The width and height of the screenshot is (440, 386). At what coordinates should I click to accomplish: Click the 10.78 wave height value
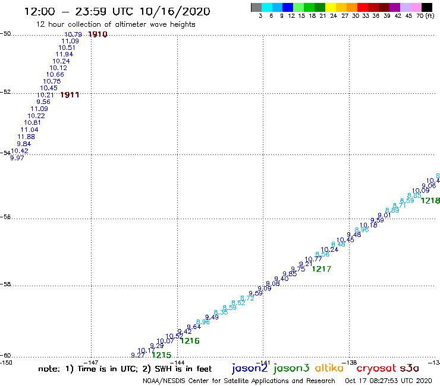click(73, 34)
